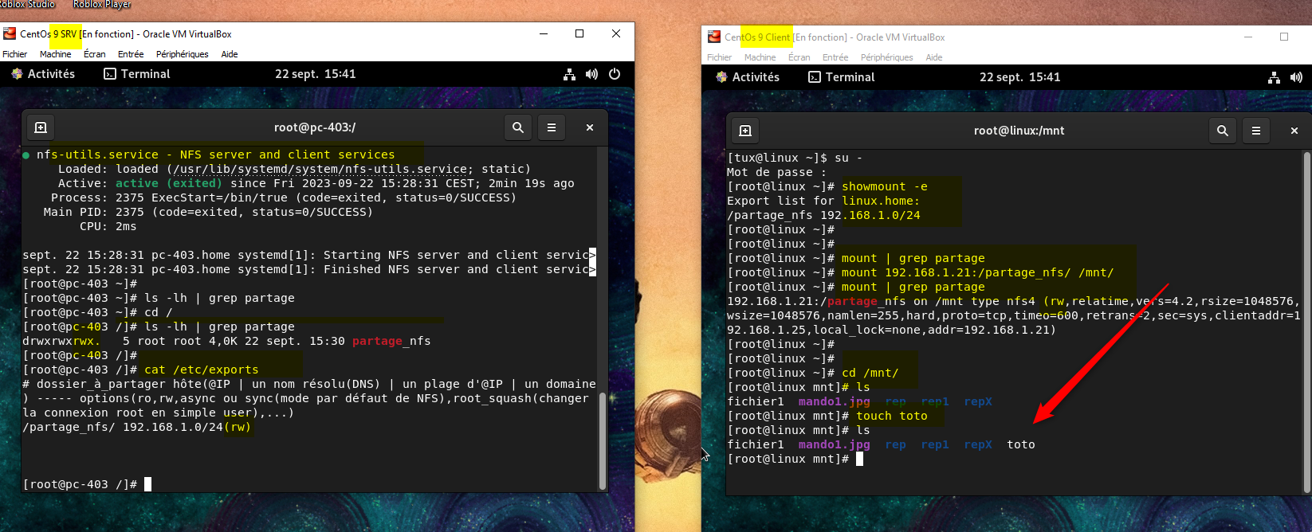Open Entrée menu of SRV VirtualBox window

tap(131, 54)
